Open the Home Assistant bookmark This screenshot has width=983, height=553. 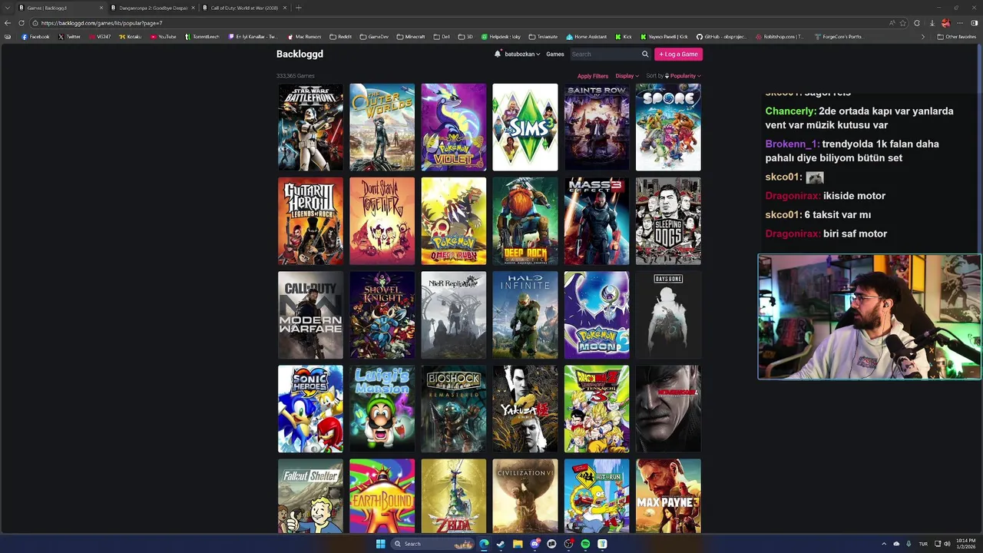tap(587, 37)
